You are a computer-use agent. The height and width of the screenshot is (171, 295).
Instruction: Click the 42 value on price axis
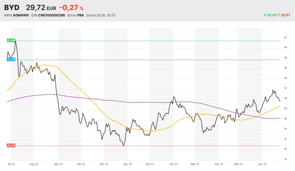(x=285, y=37)
